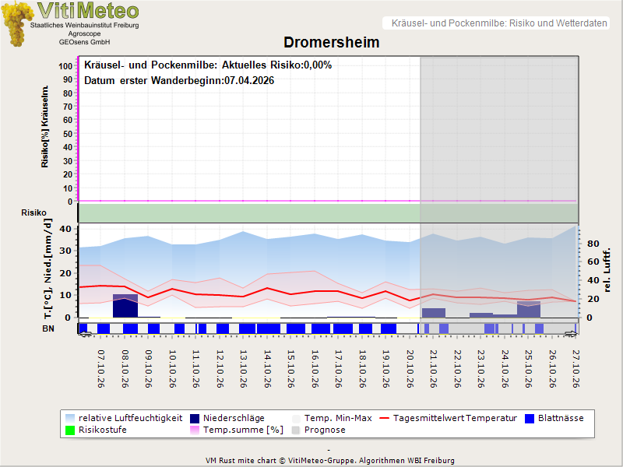This screenshot has width=623, height=467.
Task: Click the red Tagesmittelwert Temperatur legend line
Action: 384,418
